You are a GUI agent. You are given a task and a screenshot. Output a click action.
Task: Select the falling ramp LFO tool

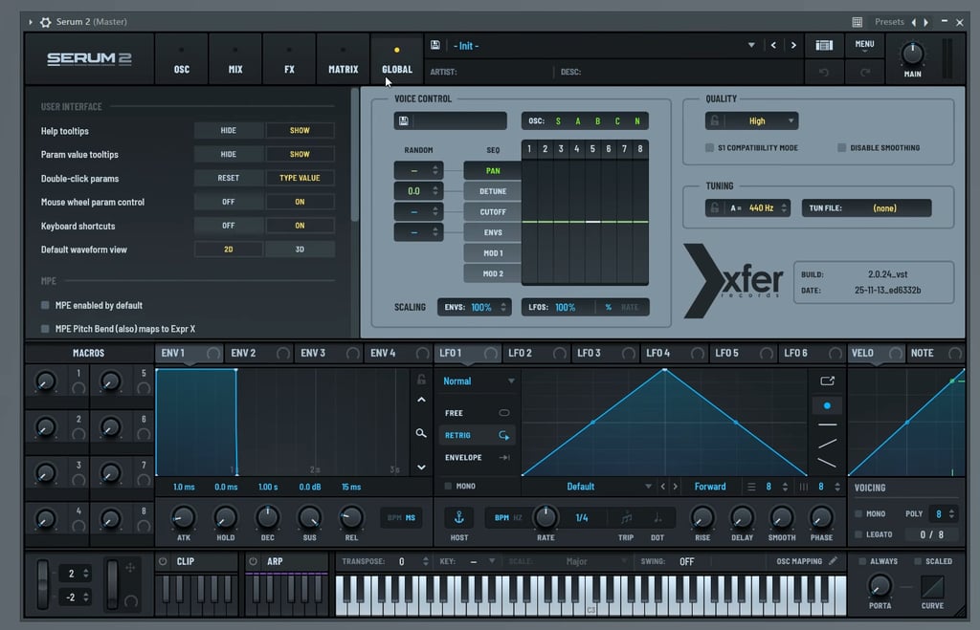click(x=827, y=463)
